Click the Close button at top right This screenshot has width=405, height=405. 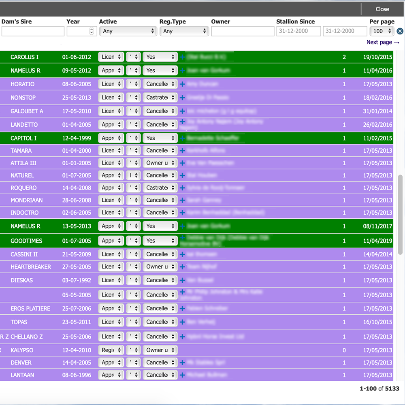(x=382, y=9)
